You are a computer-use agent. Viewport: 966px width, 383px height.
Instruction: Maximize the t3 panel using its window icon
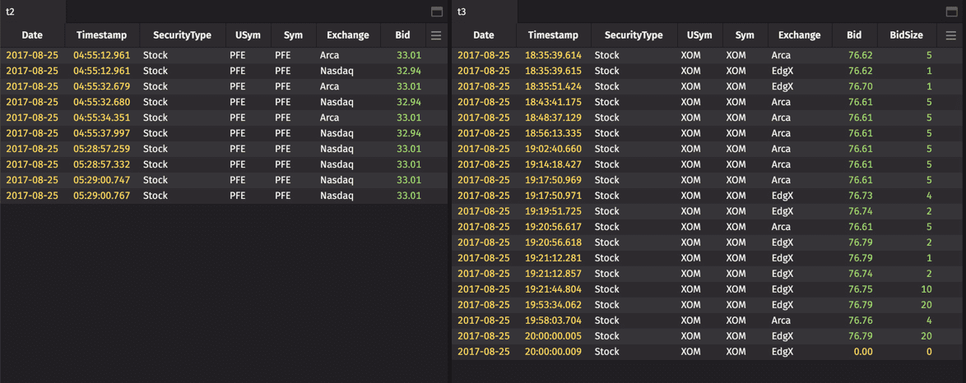coord(951,12)
